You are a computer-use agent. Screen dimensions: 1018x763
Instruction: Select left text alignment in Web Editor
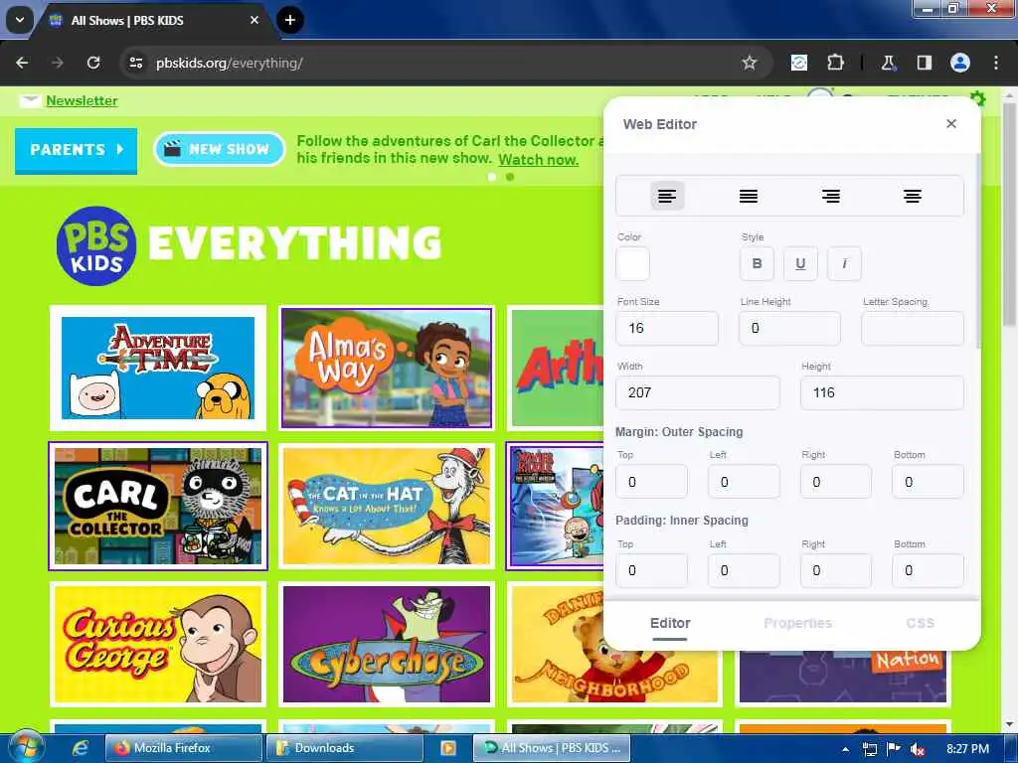click(667, 196)
